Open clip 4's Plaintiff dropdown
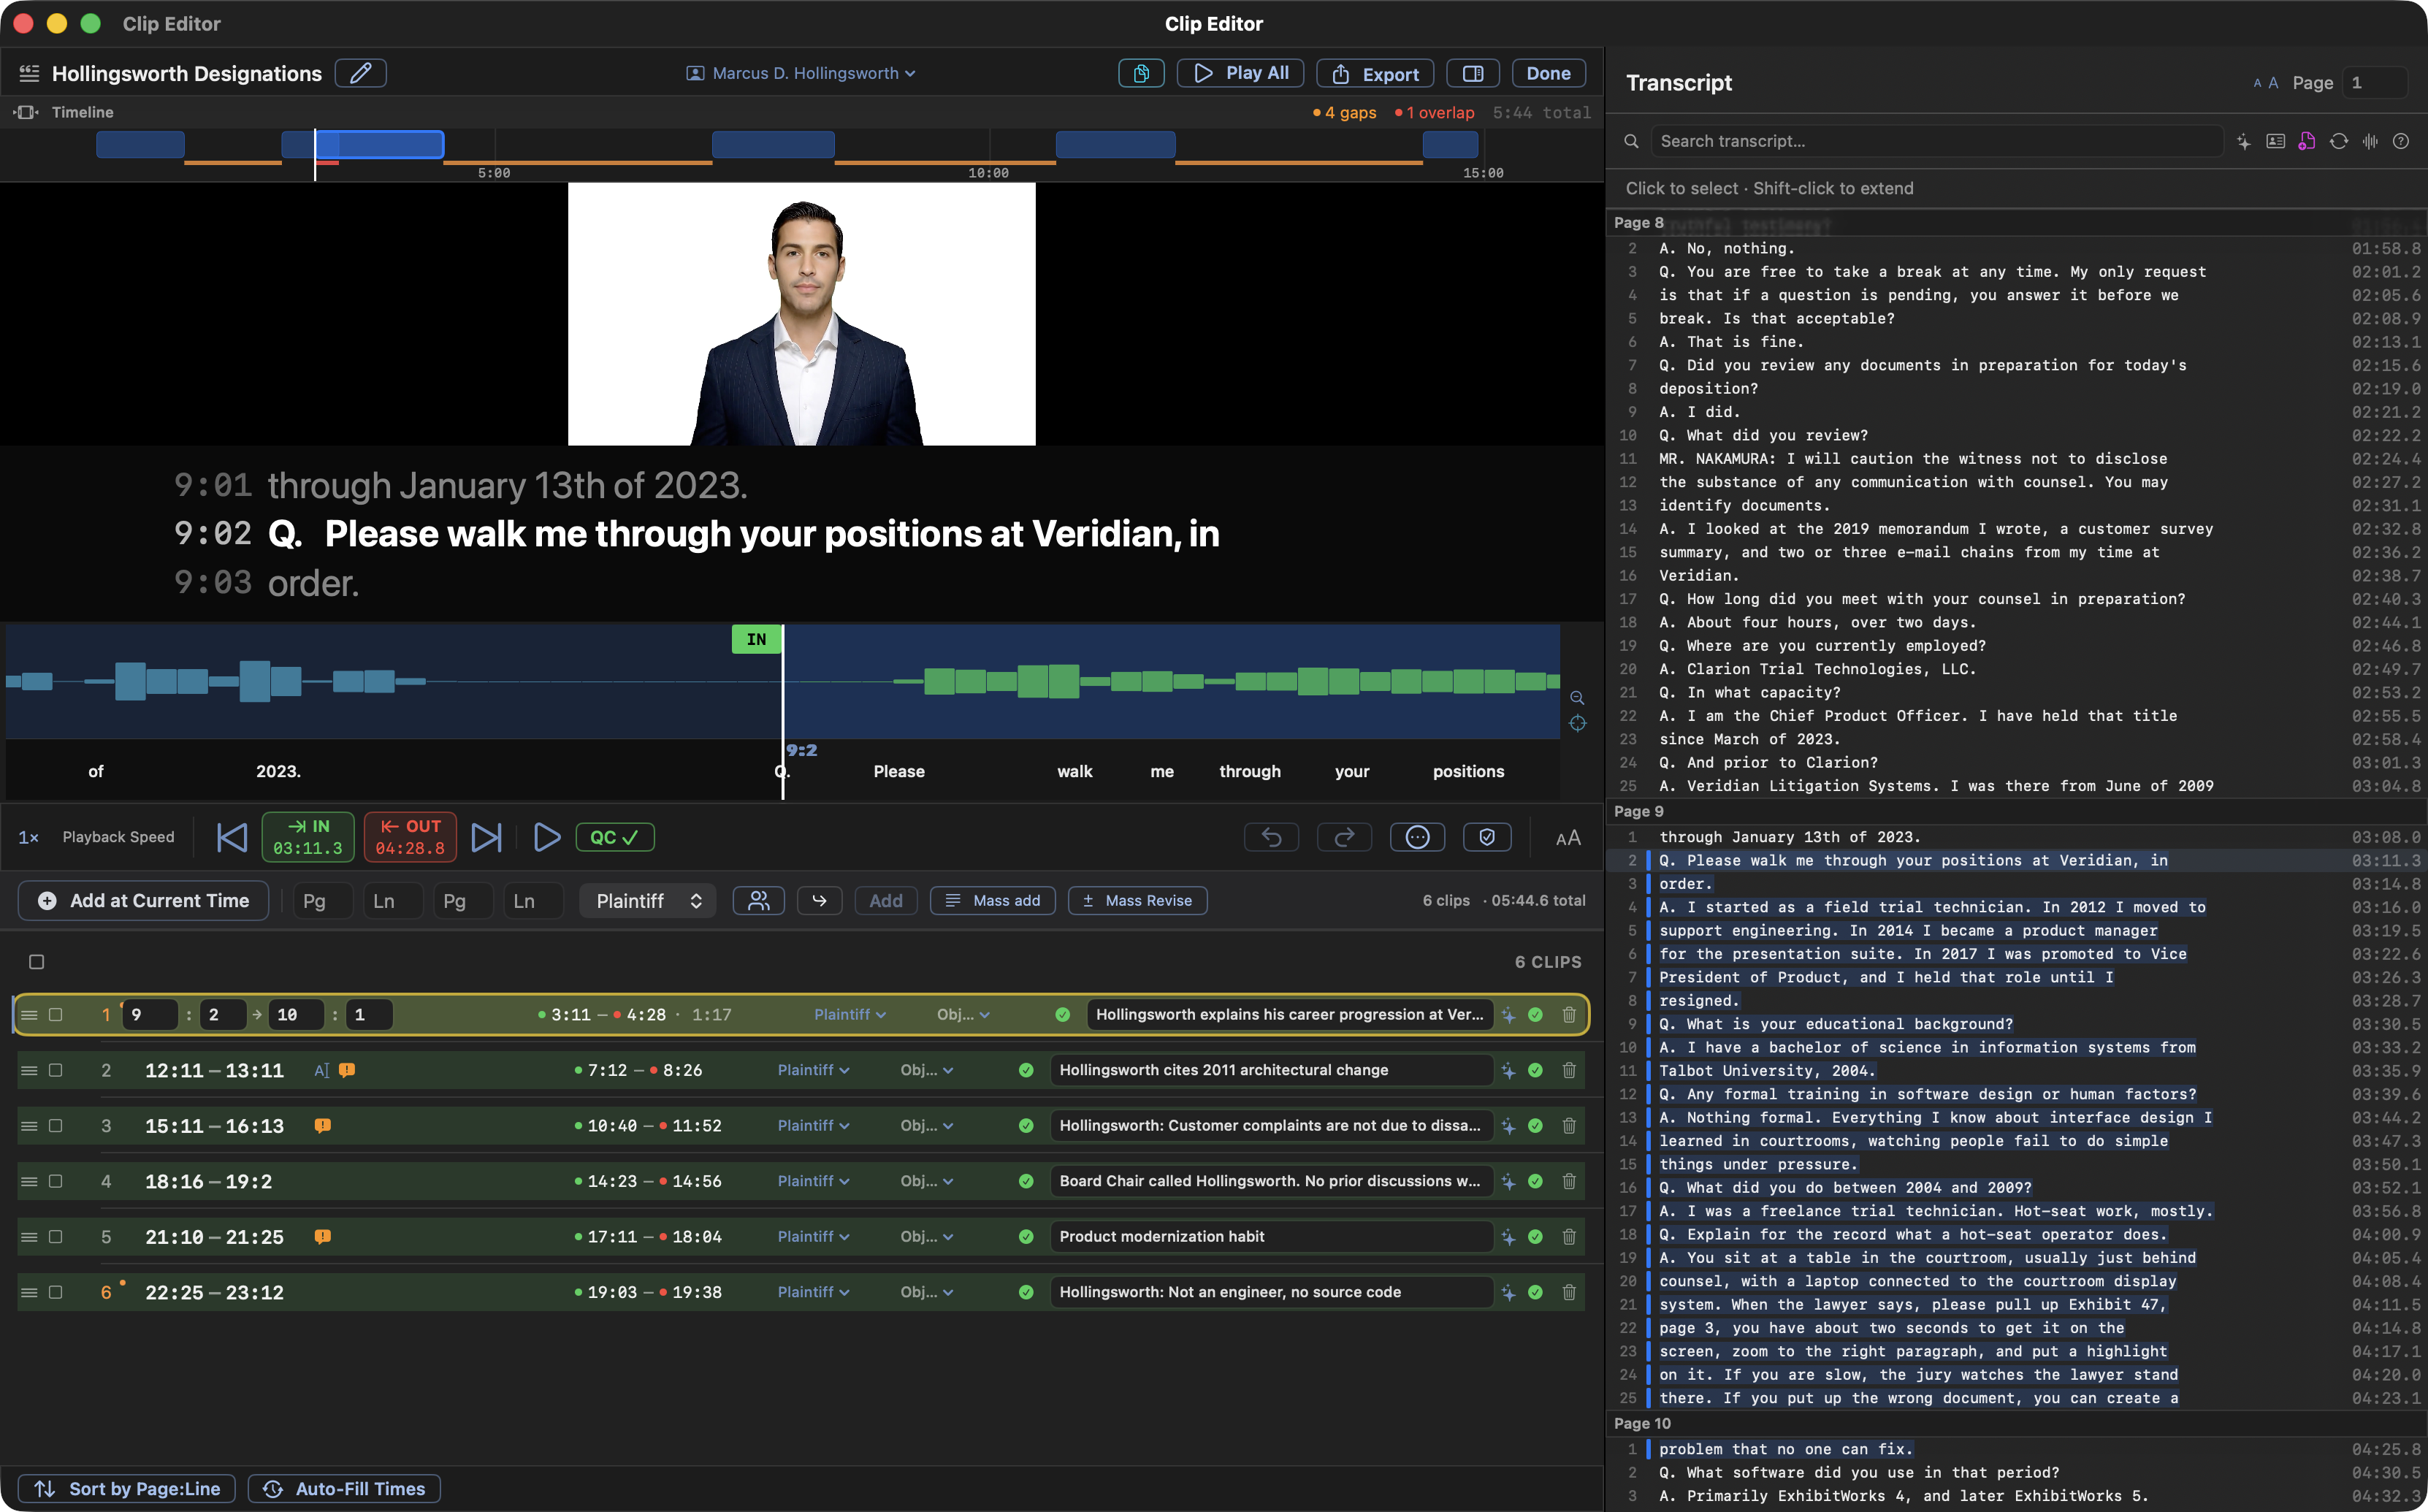This screenshot has height=1512, width=2428. pos(813,1181)
